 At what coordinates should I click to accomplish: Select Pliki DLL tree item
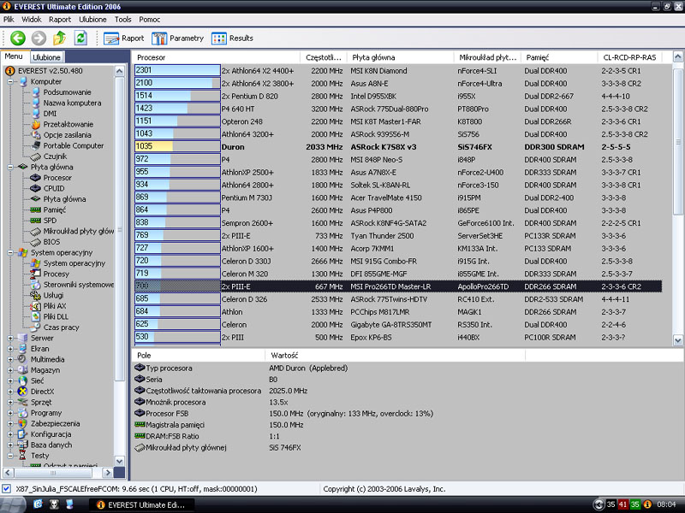[x=56, y=316]
